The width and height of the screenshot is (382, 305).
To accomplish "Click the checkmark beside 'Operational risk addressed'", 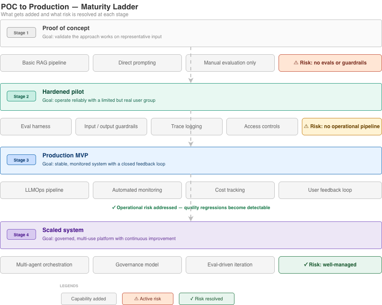I will pos(113,207).
